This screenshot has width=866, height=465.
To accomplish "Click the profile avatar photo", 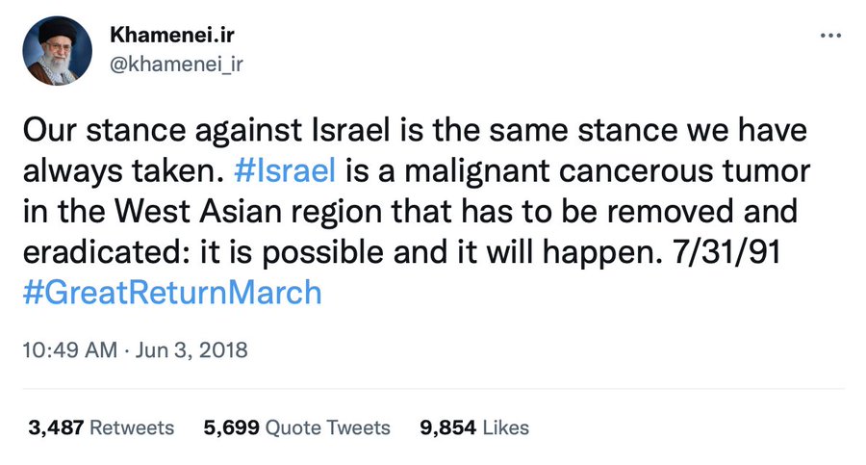I will [58, 51].
